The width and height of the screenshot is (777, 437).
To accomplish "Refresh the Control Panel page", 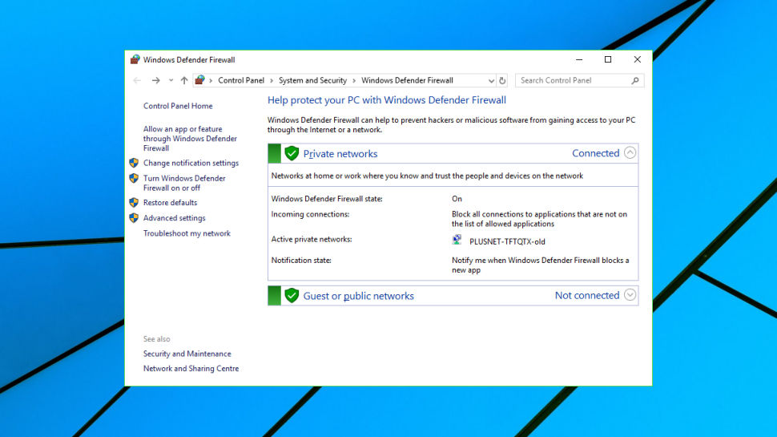I will point(502,80).
